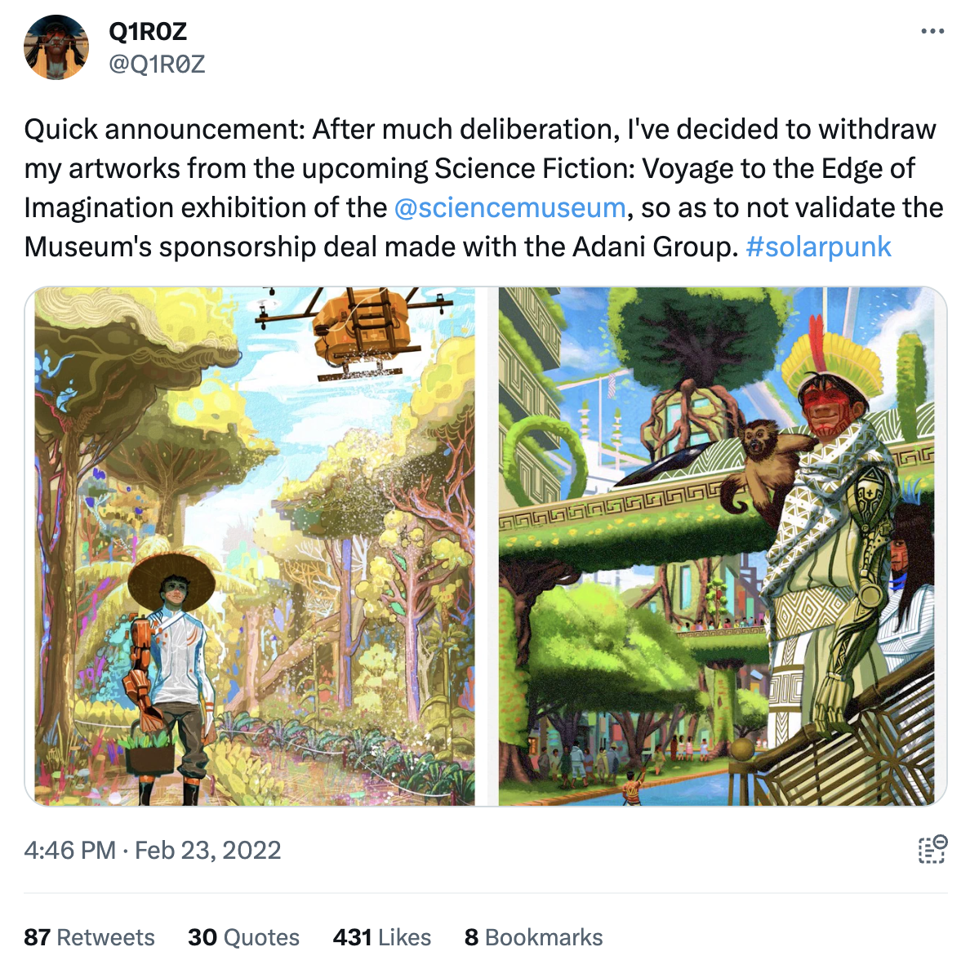
Task: Open the Q1R0Z display name profile link
Action: click(148, 31)
